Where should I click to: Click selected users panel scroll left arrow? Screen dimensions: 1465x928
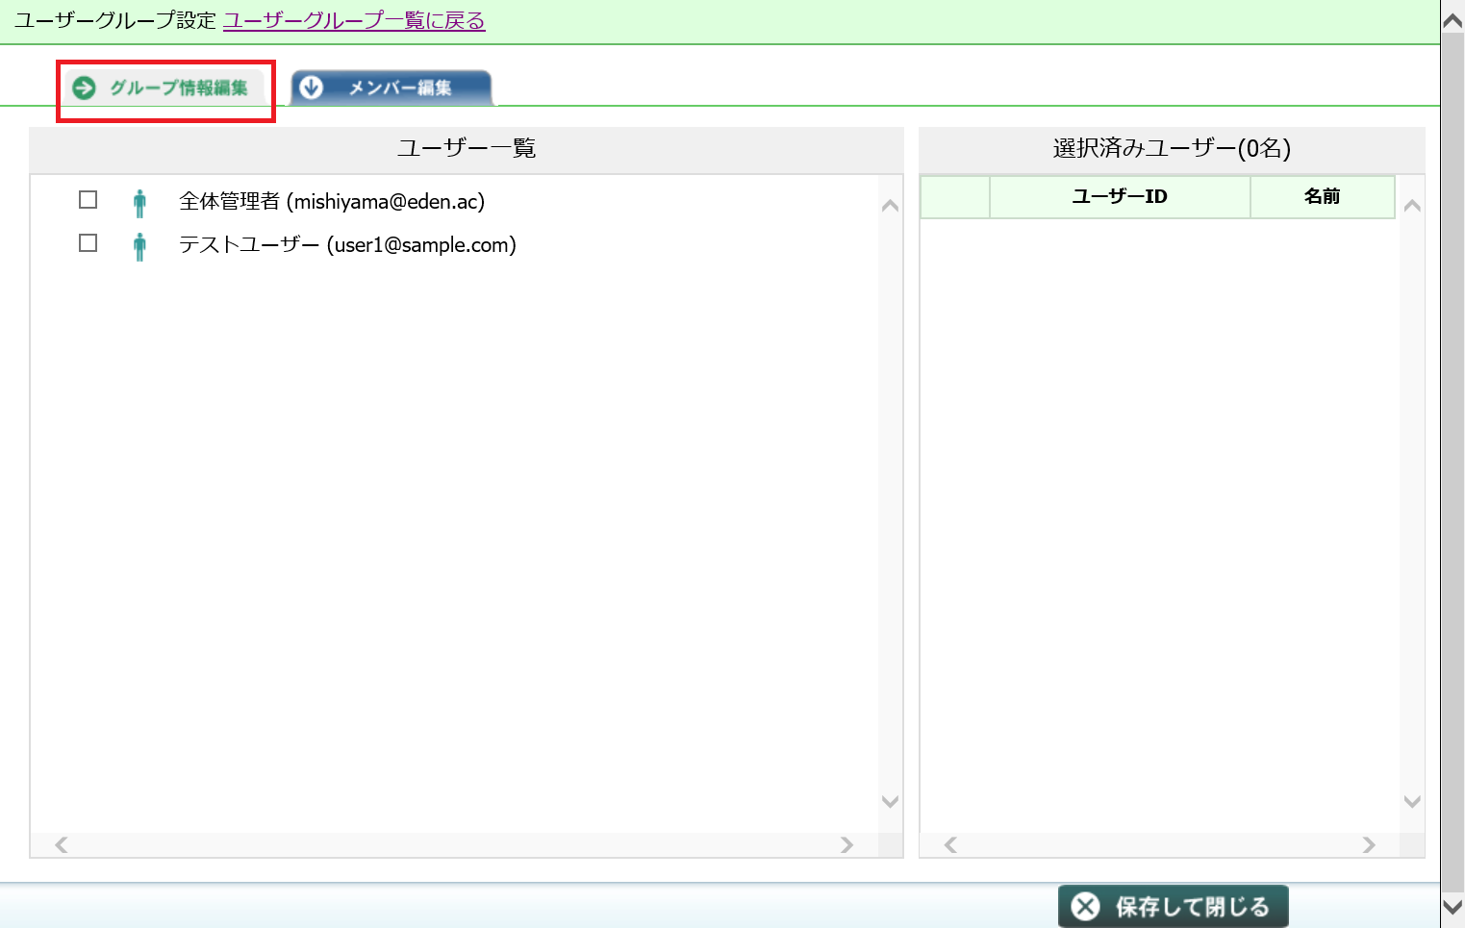[950, 844]
